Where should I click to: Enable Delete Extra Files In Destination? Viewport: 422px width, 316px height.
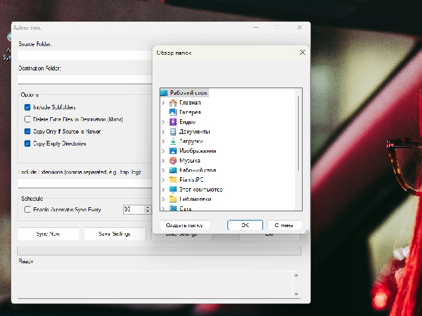27,119
